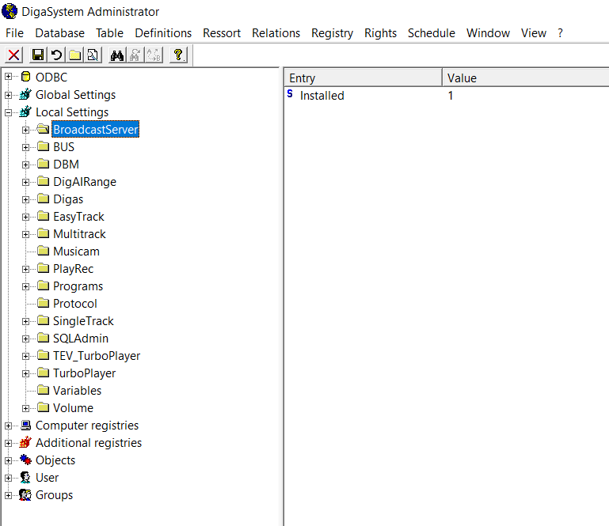
Task: Click the document preview magnifier icon
Action: click(x=93, y=55)
